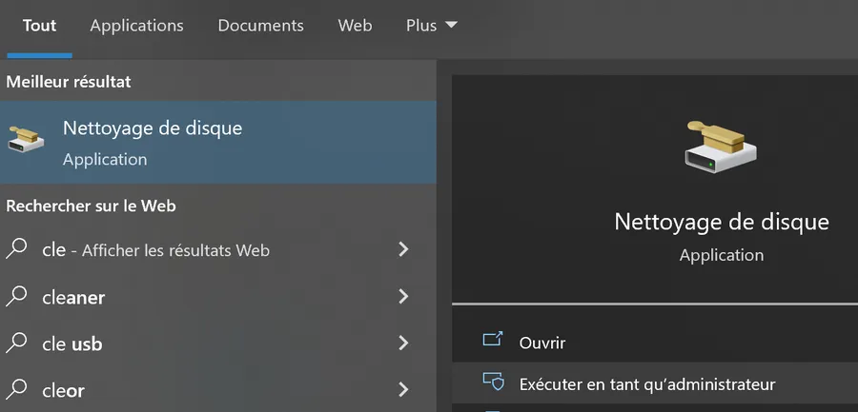Click the Nettoyage de disque icon in best result

pyautogui.click(x=27, y=139)
